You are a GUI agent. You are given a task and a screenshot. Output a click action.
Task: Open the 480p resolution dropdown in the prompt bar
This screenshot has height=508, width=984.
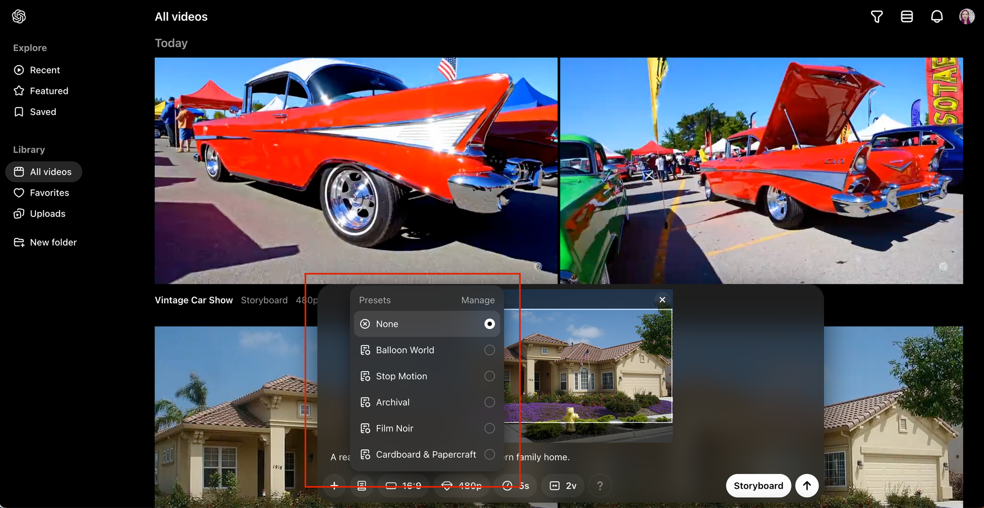pos(461,486)
